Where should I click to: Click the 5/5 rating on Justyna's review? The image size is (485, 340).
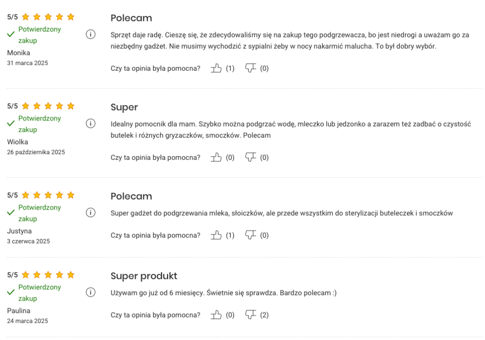[12, 195]
